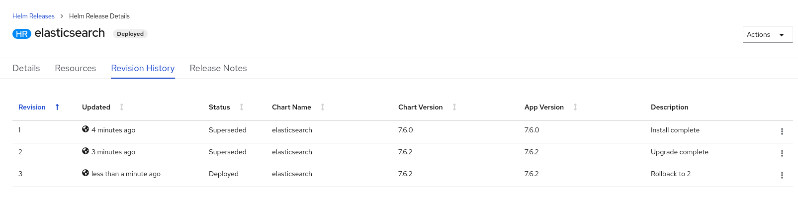798x215 pixels.
Task: Sort by Chart Name column icon
Action: click(x=323, y=107)
